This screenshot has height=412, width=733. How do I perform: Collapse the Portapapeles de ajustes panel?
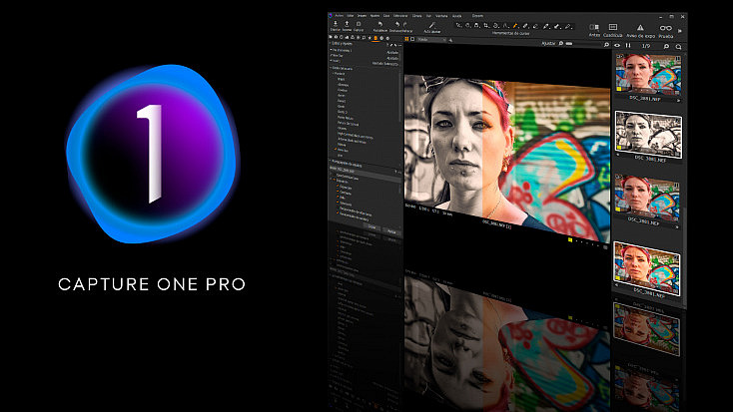[331, 162]
